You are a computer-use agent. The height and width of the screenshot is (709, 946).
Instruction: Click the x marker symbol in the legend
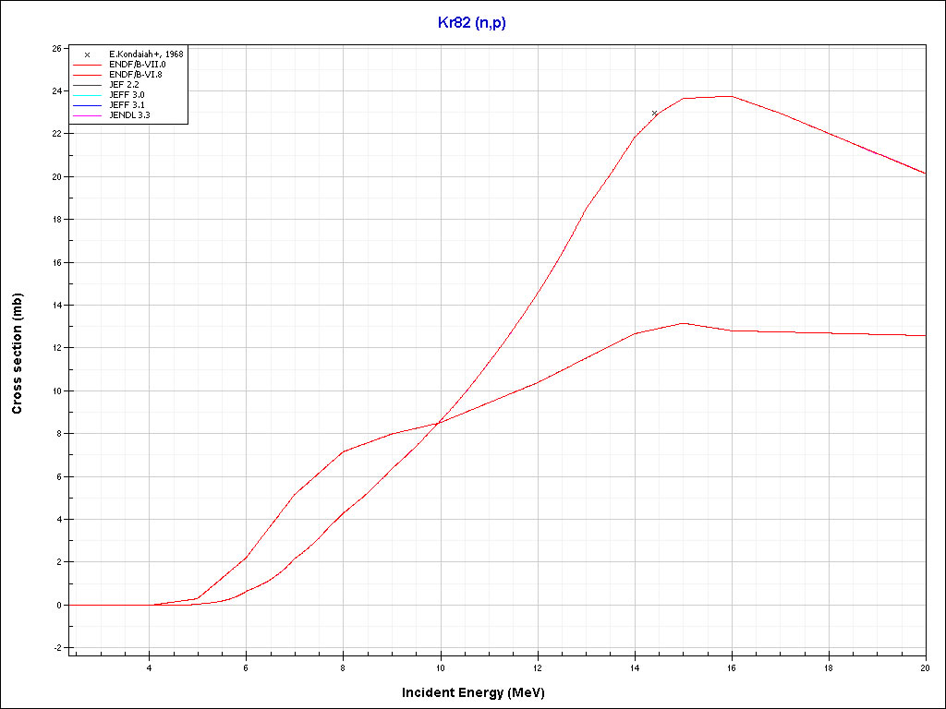pos(87,54)
